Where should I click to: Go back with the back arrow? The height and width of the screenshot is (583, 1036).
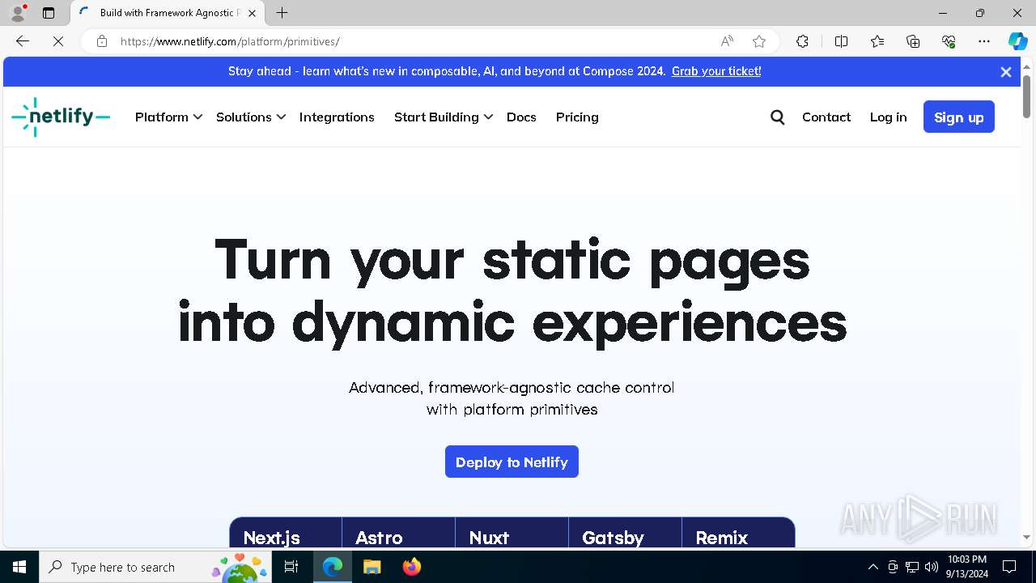coord(23,41)
